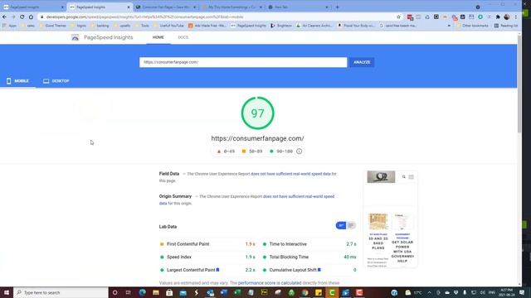Click the URL input field with consumerfanpage.com
531x298 pixels.
point(243,62)
